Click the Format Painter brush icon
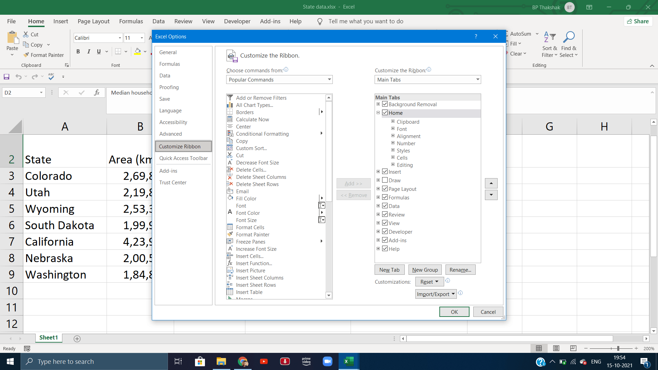 [26, 55]
